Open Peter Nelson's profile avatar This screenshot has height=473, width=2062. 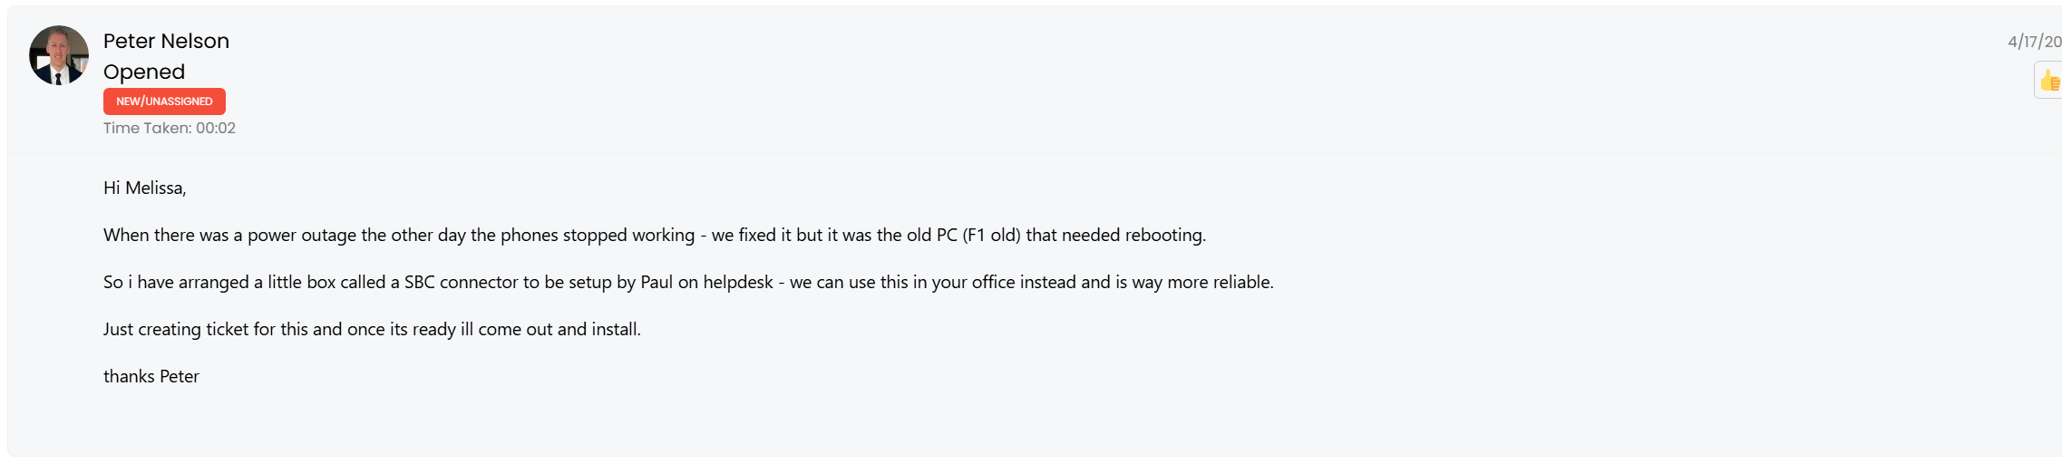59,55
